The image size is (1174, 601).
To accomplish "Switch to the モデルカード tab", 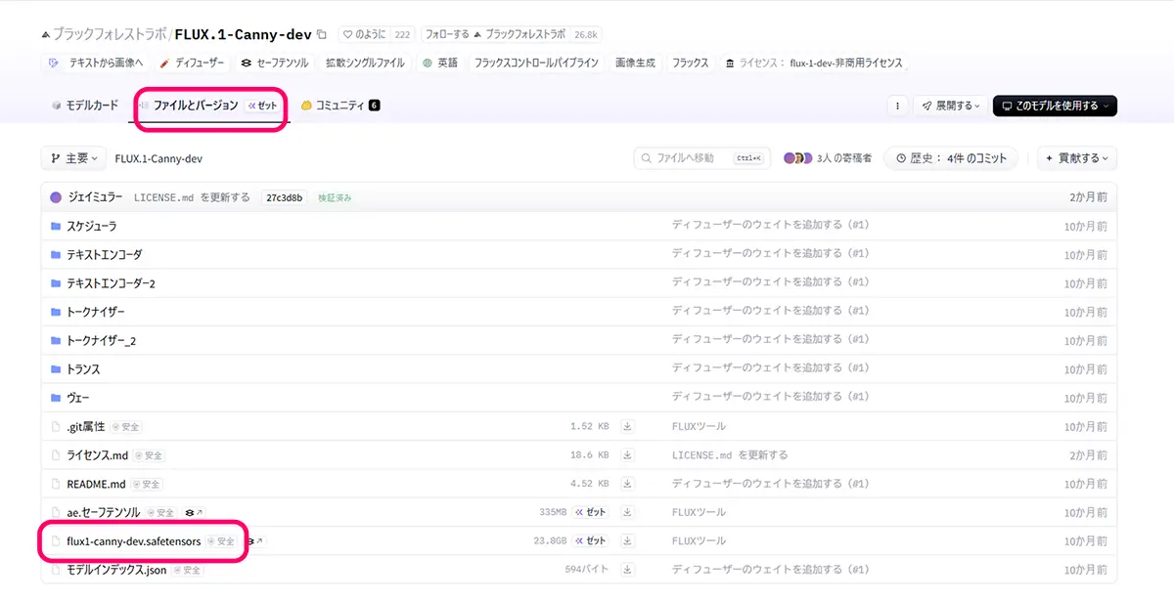I will 85,105.
